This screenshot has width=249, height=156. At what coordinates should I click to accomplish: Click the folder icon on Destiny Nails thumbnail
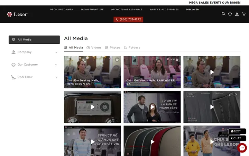point(117,60)
